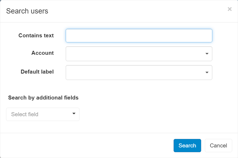Click the "Default label" field label
Screen dimensions: 238x158
point(37,72)
